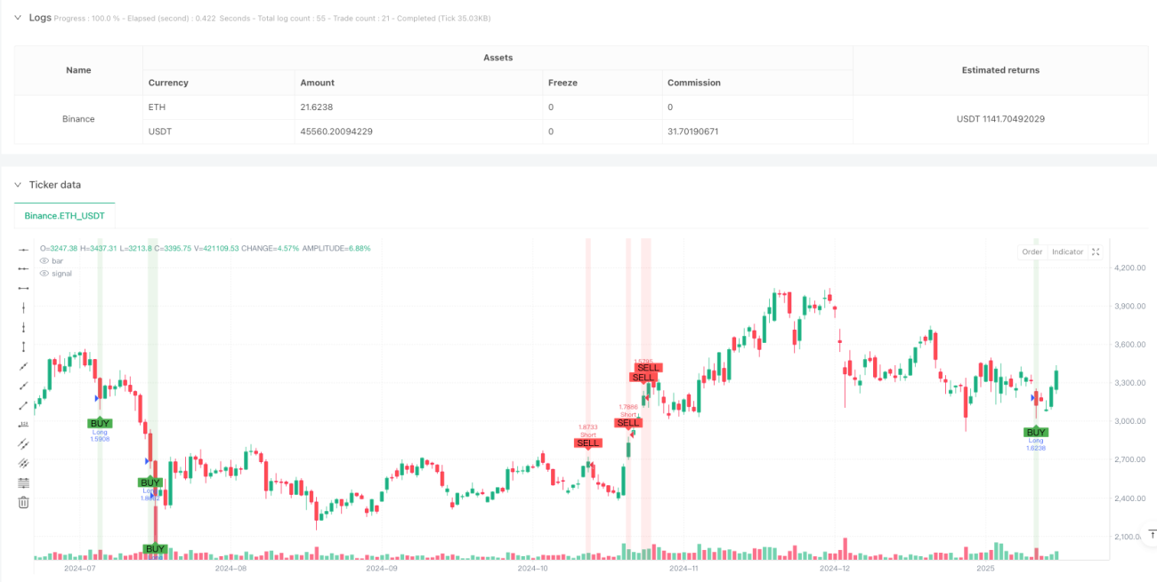Select the horizontal segment drawing tool
The width and height of the screenshot is (1157, 582).
[24, 288]
